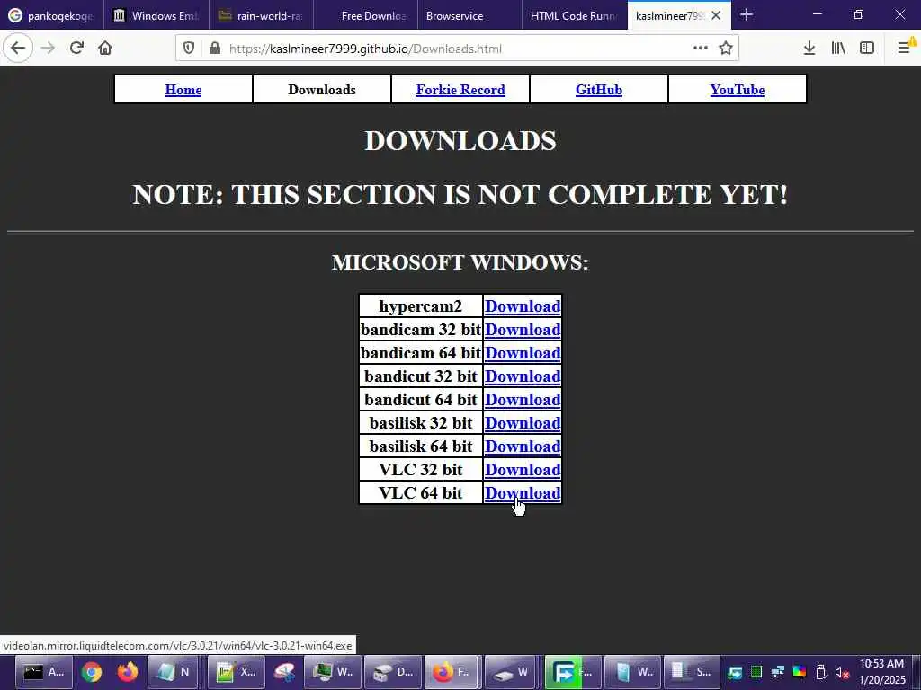921x690 pixels.
Task: Click the Downloads label in navigation bar
Action: tap(322, 90)
